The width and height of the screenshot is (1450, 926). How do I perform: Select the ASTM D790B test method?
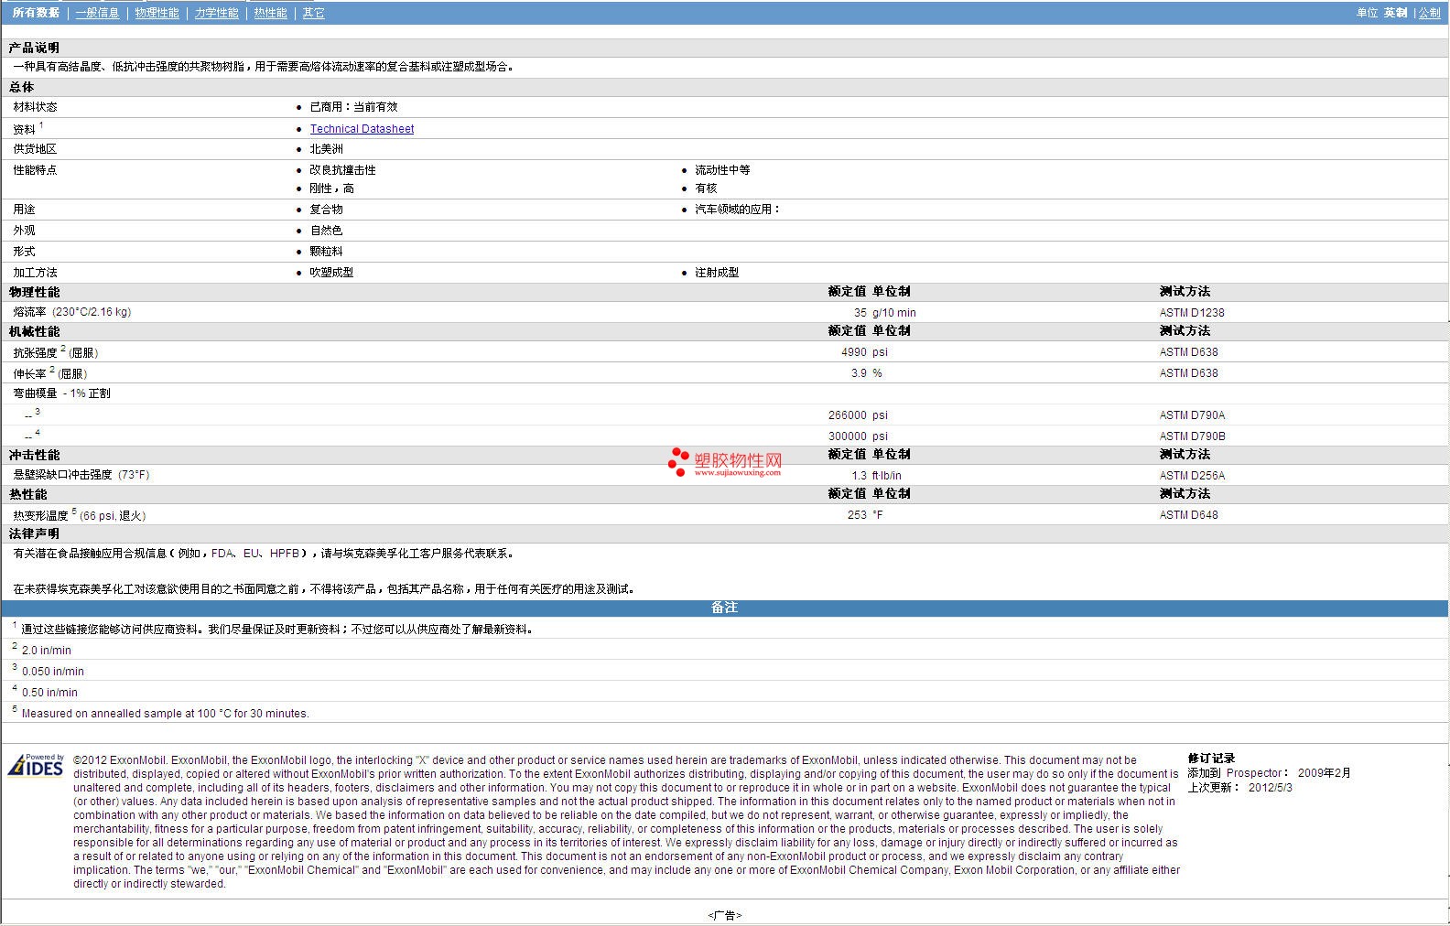[1193, 436]
